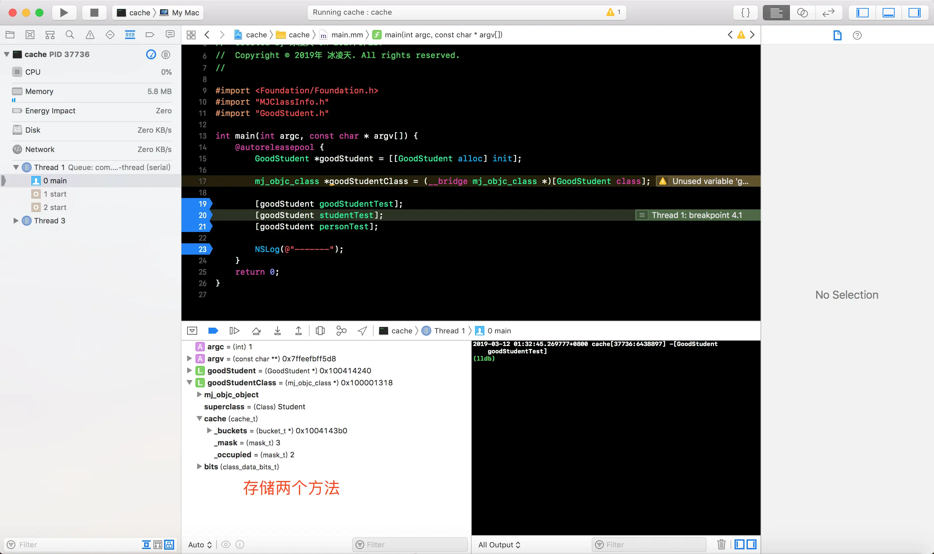Open the Debug View Hierarchy icon

click(320, 331)
